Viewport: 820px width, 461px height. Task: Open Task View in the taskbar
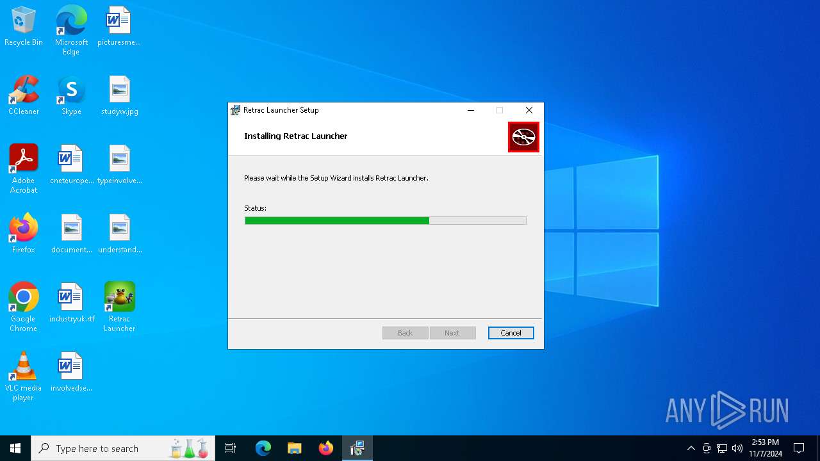click(231, 448)
